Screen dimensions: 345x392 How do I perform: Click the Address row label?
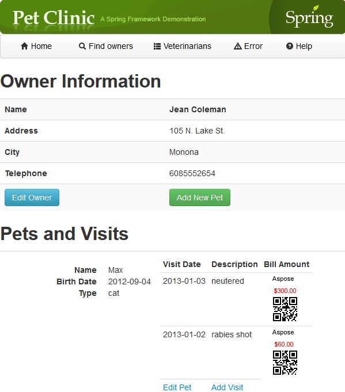(21, 131)
